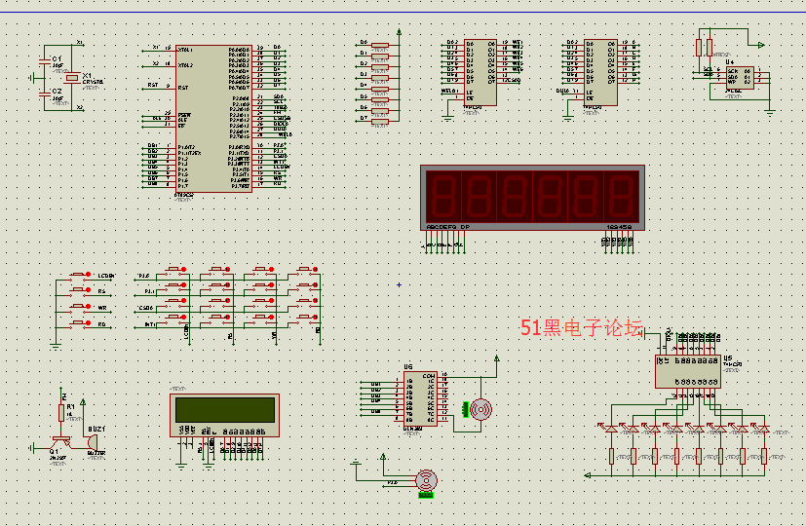This screenshot has width=806, height=526.
Task: Select resistor R1 above the transistor
Action: 61,412
